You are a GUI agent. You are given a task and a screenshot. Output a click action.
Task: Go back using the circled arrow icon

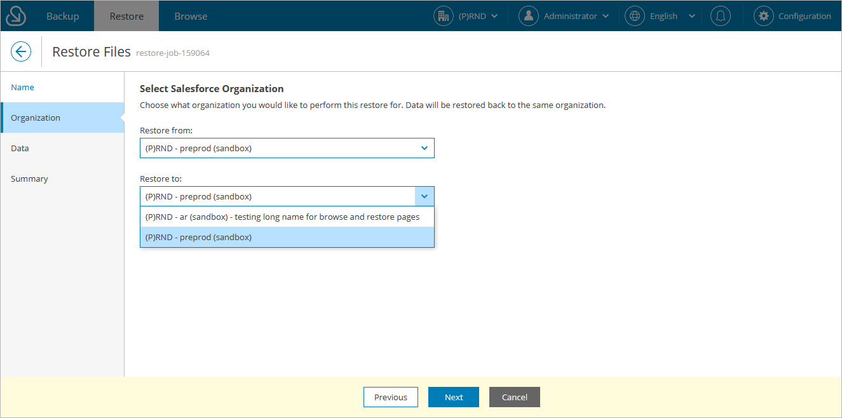coord(21,51)
